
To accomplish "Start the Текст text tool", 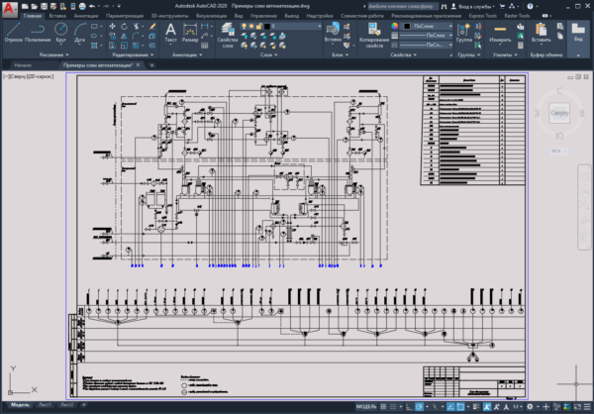I will (171, 33).
